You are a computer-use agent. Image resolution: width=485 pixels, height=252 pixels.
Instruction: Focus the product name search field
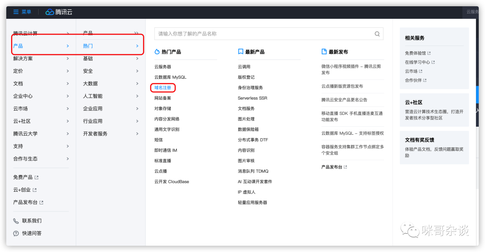[269, 34]
